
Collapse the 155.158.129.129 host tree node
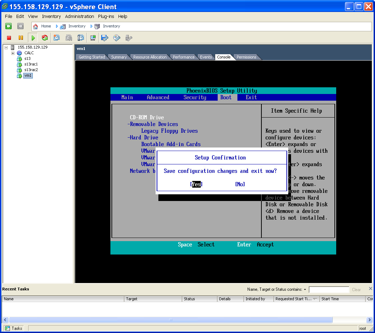click(x=6, y=48)
